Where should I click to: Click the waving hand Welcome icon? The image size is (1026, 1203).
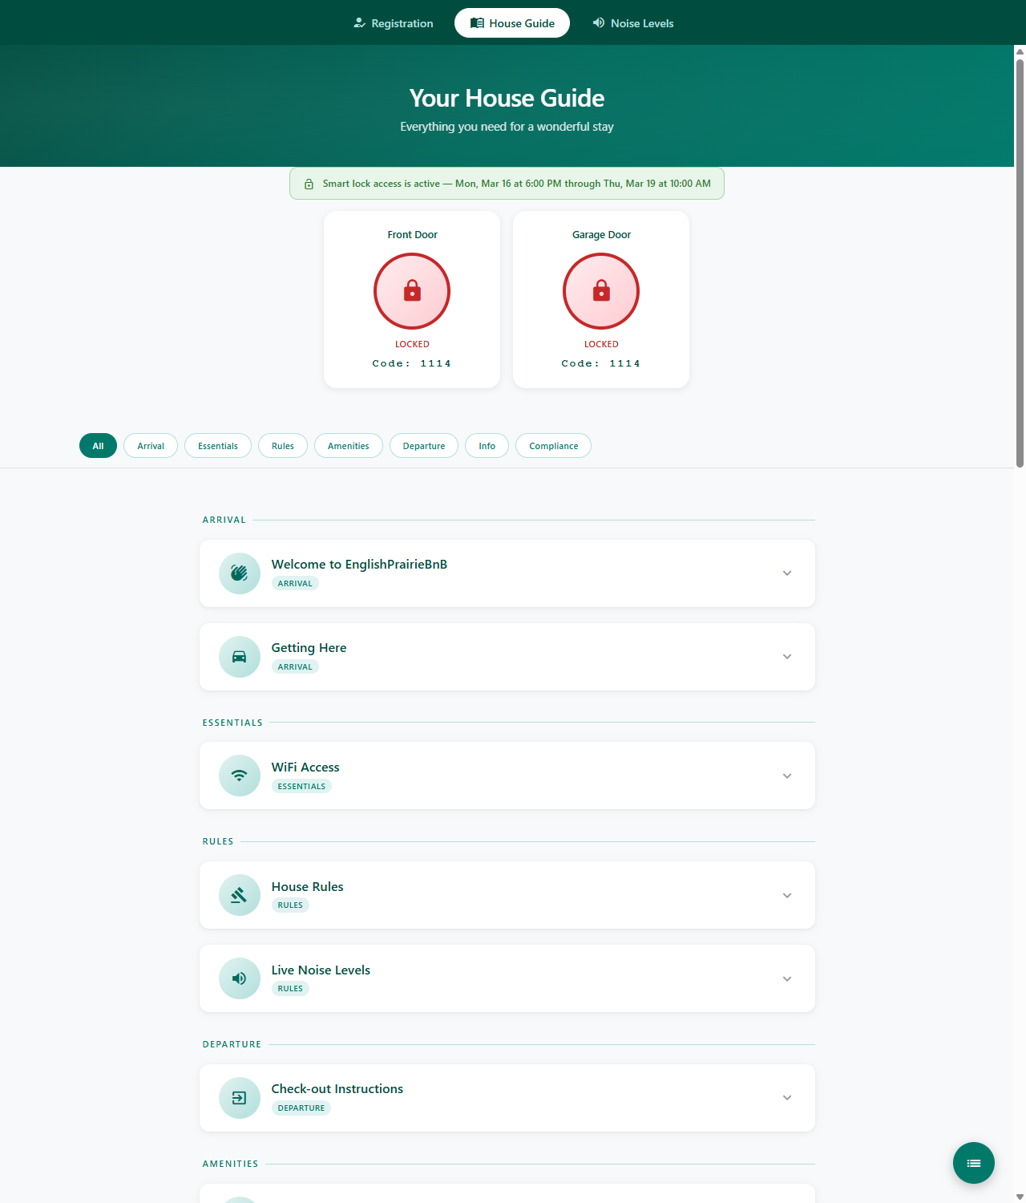coord(239,573)
